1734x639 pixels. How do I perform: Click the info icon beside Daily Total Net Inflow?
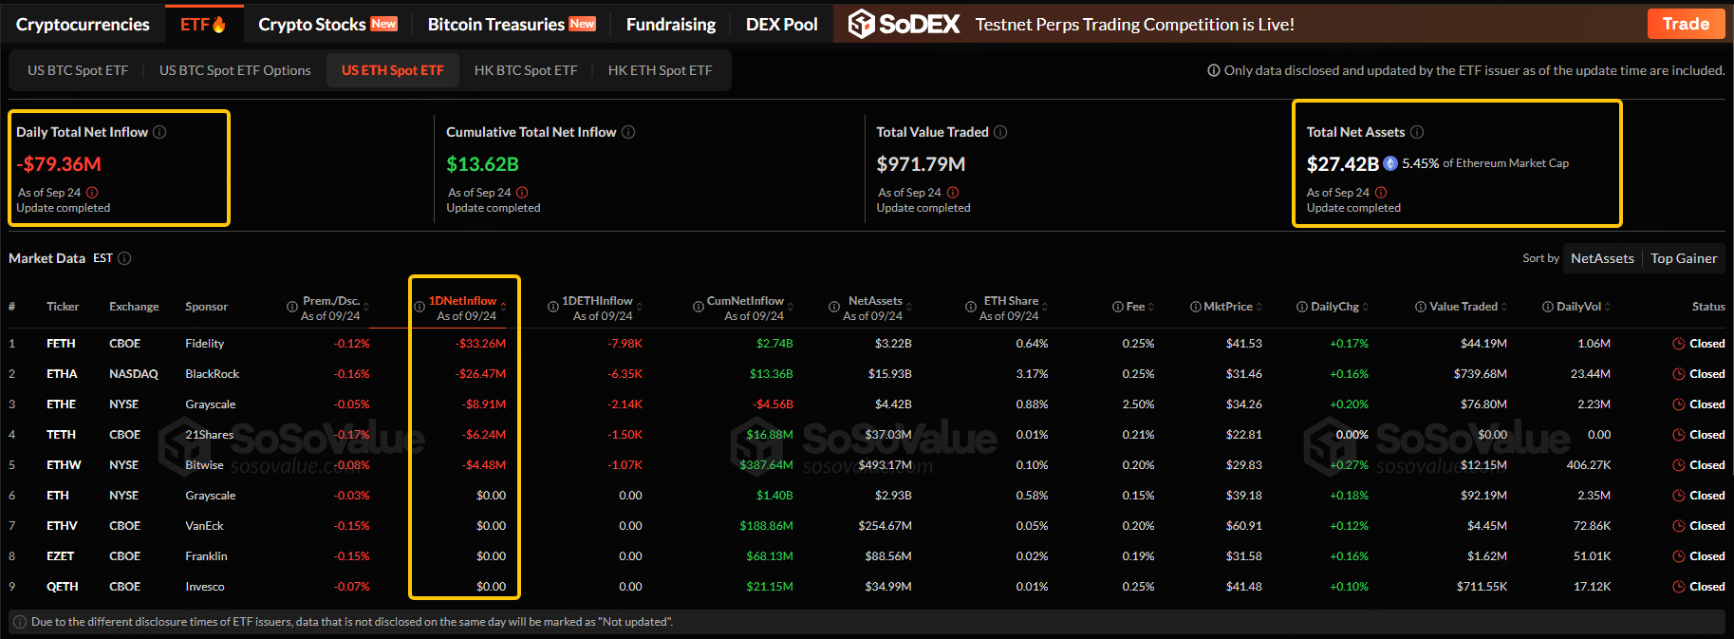pos(159,132)
